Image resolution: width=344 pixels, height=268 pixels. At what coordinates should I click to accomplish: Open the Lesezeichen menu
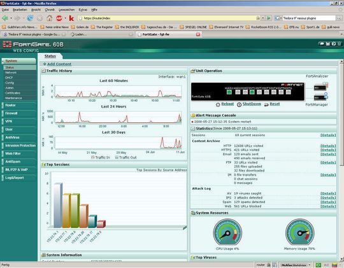point(66,10)
